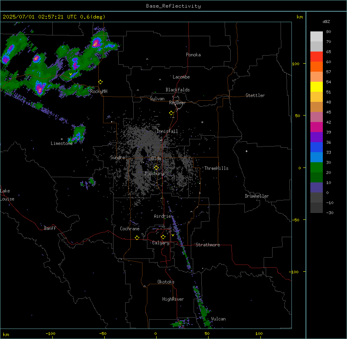Click the Airdrie city label

pyautogui.click(x=163, y=216)
